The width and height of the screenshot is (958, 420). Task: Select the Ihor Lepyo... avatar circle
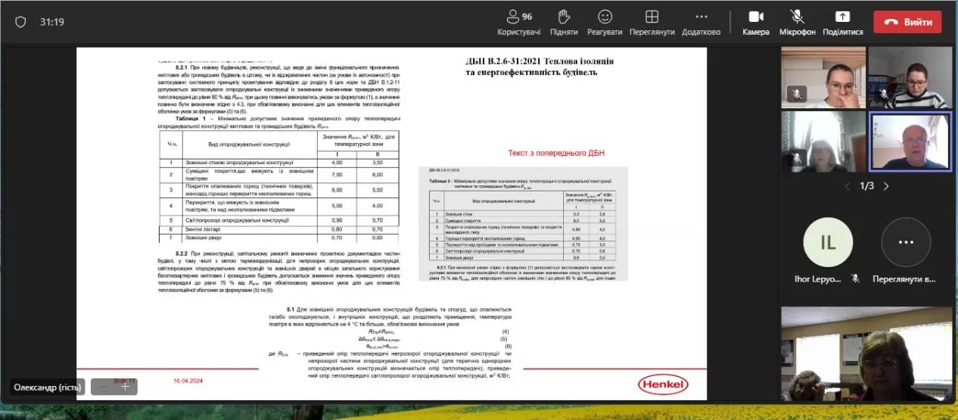point(828,242)
